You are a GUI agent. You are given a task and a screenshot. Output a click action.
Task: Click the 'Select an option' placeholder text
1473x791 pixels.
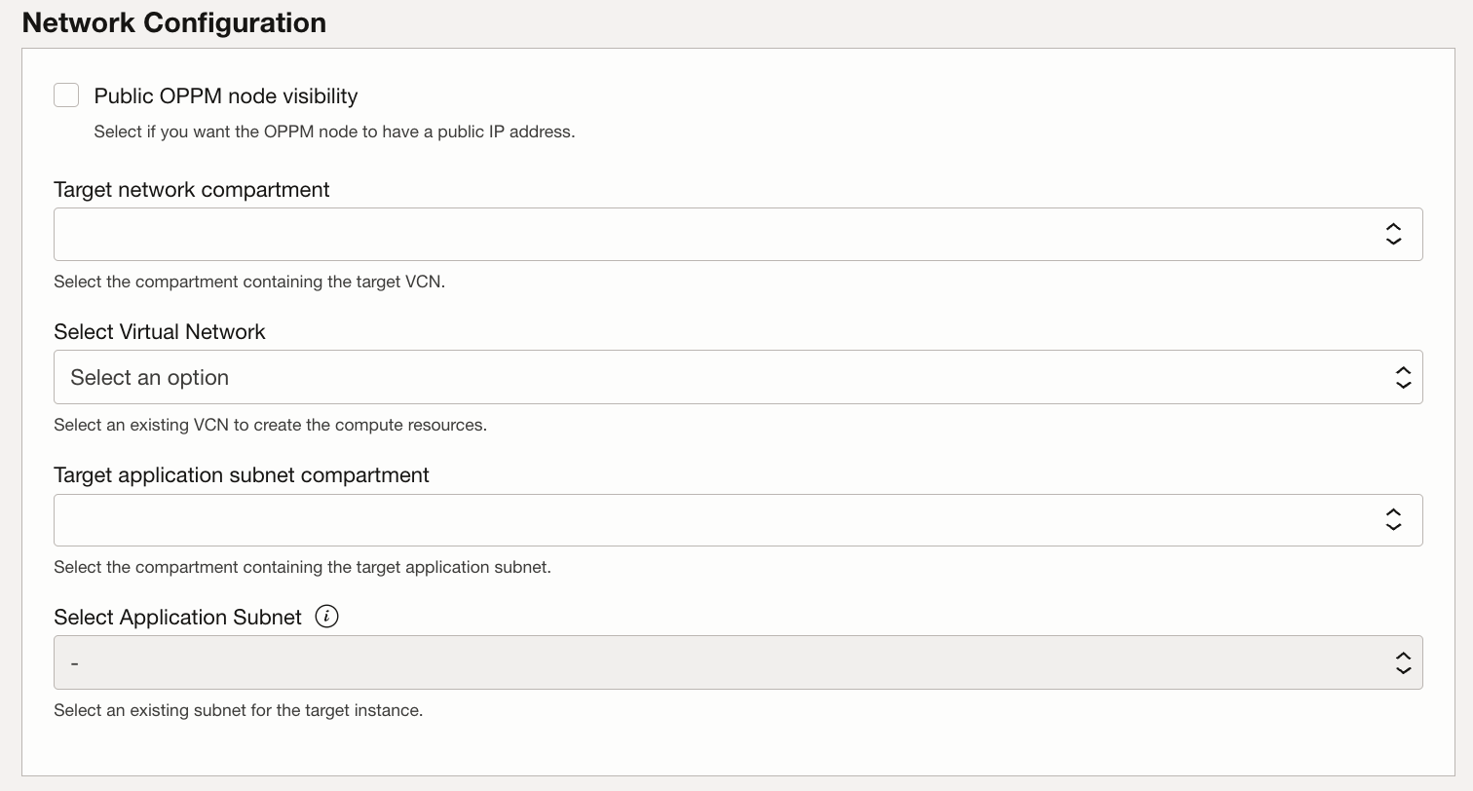click(x=150, y=378)
